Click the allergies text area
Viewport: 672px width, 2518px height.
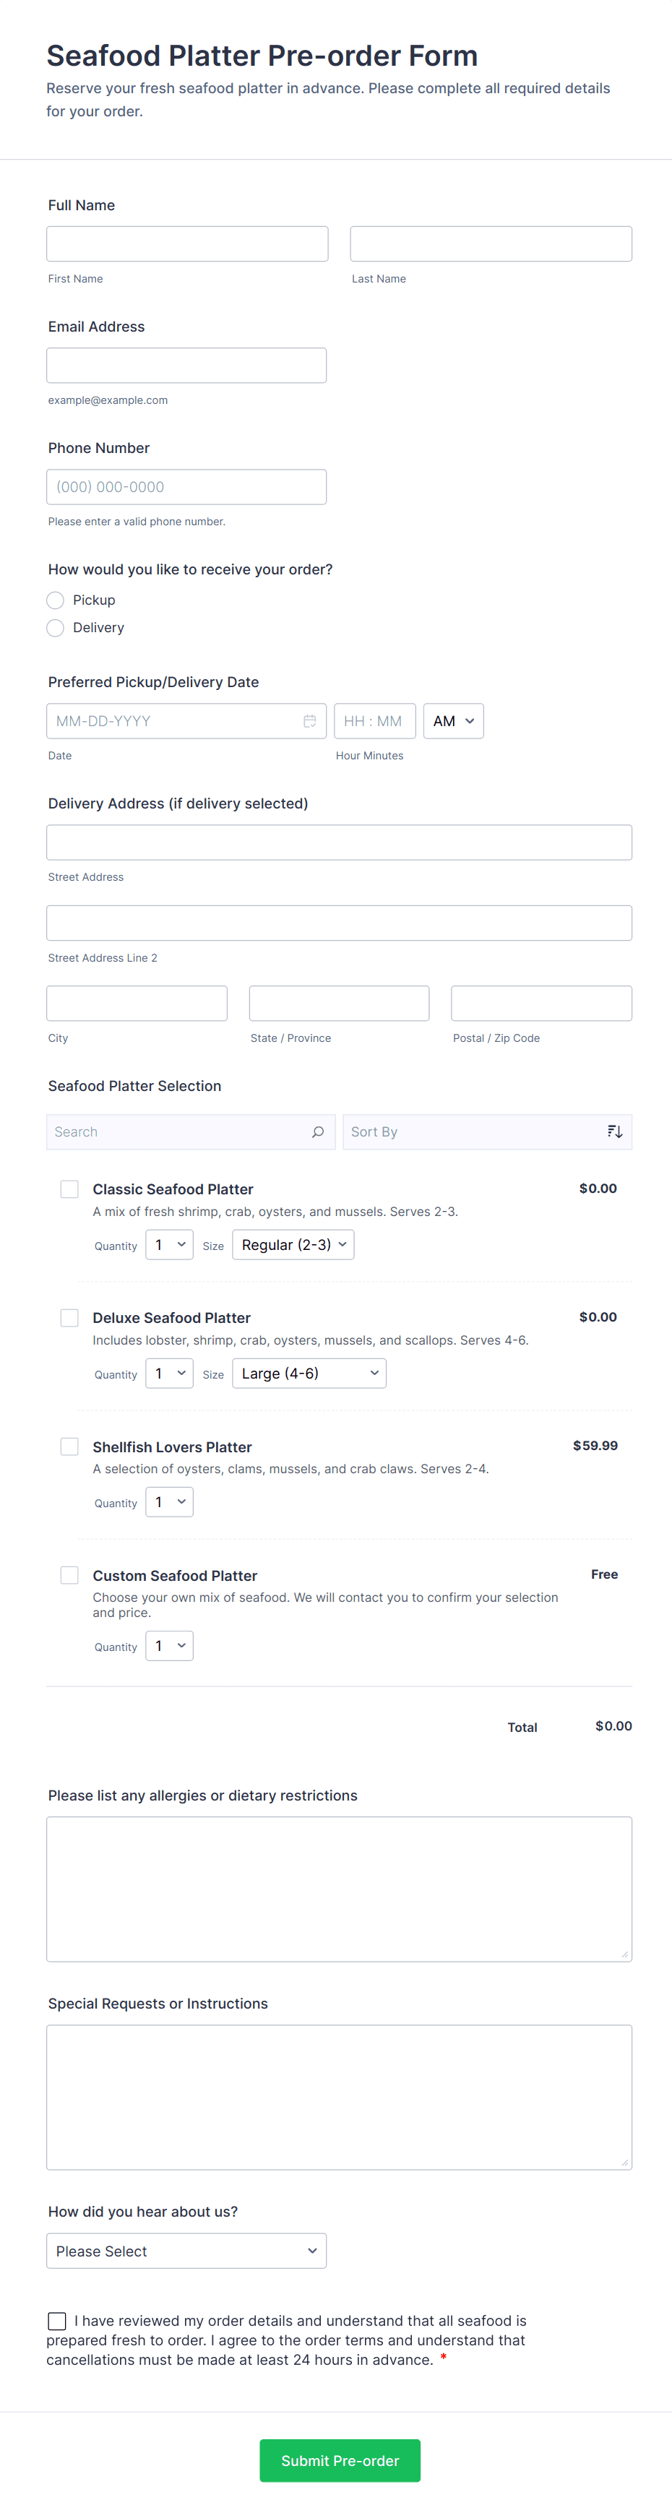338,1889
